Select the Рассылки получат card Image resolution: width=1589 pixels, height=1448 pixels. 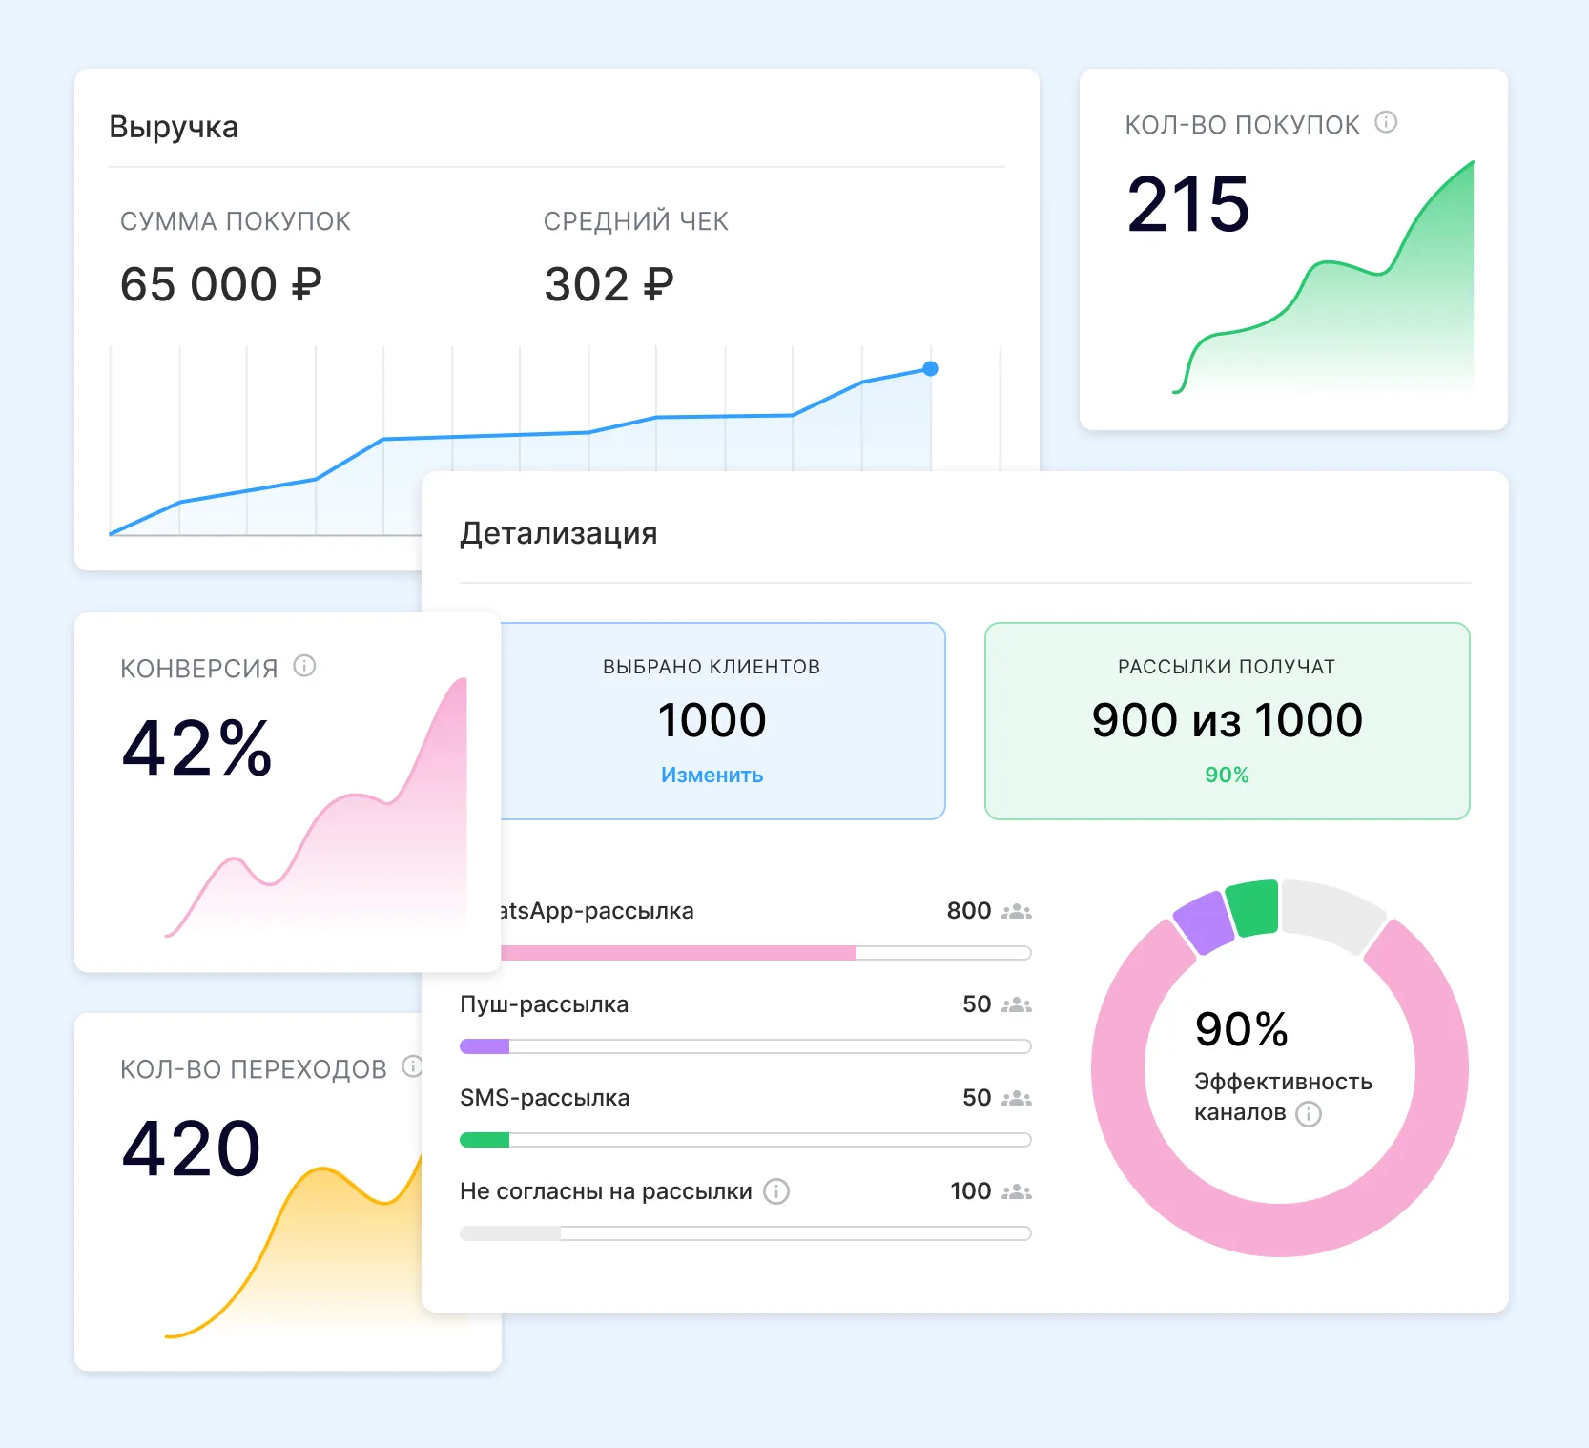pos(1227,721)
